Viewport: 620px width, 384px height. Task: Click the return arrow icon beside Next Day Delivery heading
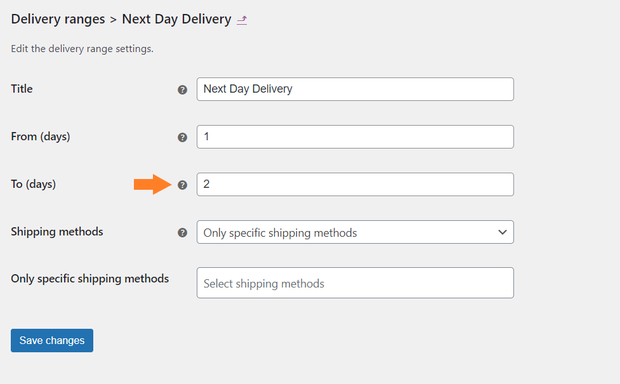pyautogui.click(x=242, y=20)
